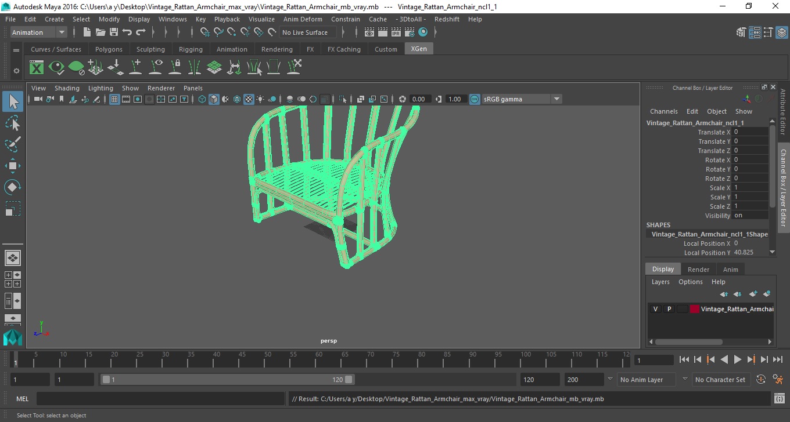The width and height of the screenshot is (790, 422).
Task: Open the sRGB gamma view transform dropdown
Action: [x=522, y=99]
